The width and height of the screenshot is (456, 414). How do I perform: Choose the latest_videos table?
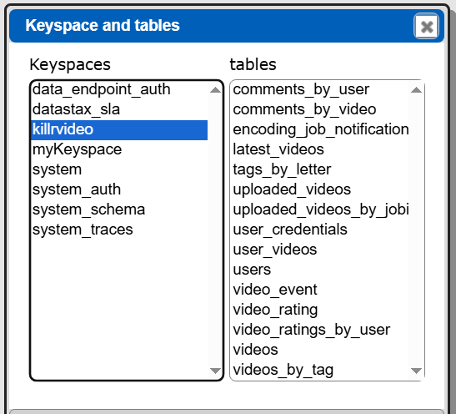(x=320, y=150)
